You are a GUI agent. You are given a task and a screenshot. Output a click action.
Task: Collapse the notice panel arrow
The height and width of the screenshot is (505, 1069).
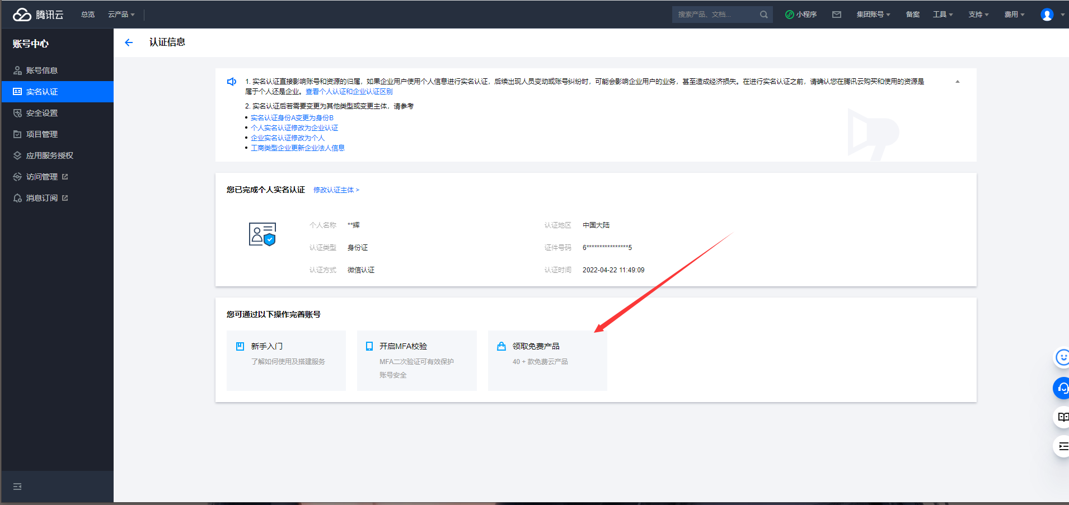click(x=958, y=82)
